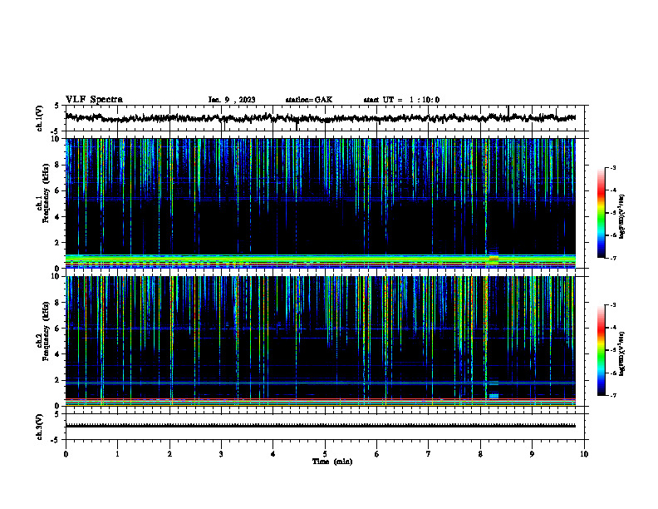The width and height of the screenshot is (658, 509).
Task: Select the start UT time text
Action: click(401, 100)
